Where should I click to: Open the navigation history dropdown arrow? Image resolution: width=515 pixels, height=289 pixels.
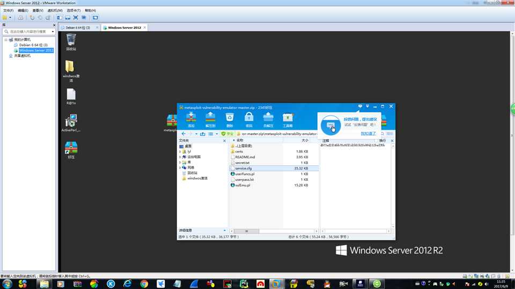pos(196,134)
